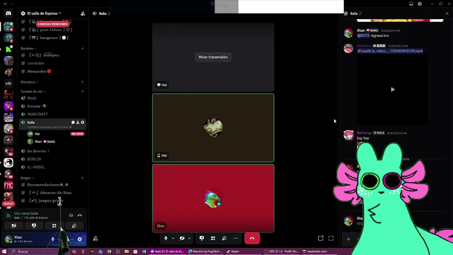Toggle microphone mute in call controls
This screenshot has height=255, width=453.
click(166, 238)
